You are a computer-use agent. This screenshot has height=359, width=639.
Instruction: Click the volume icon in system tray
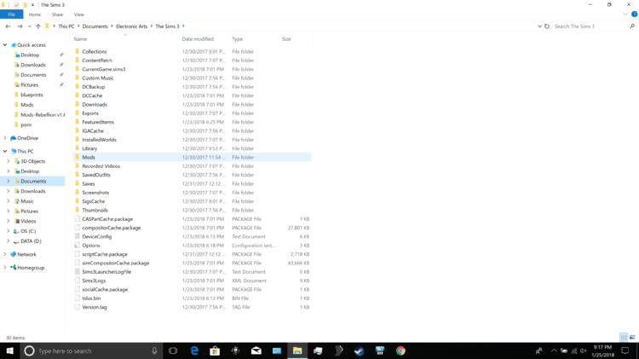(x=584, y=350)
